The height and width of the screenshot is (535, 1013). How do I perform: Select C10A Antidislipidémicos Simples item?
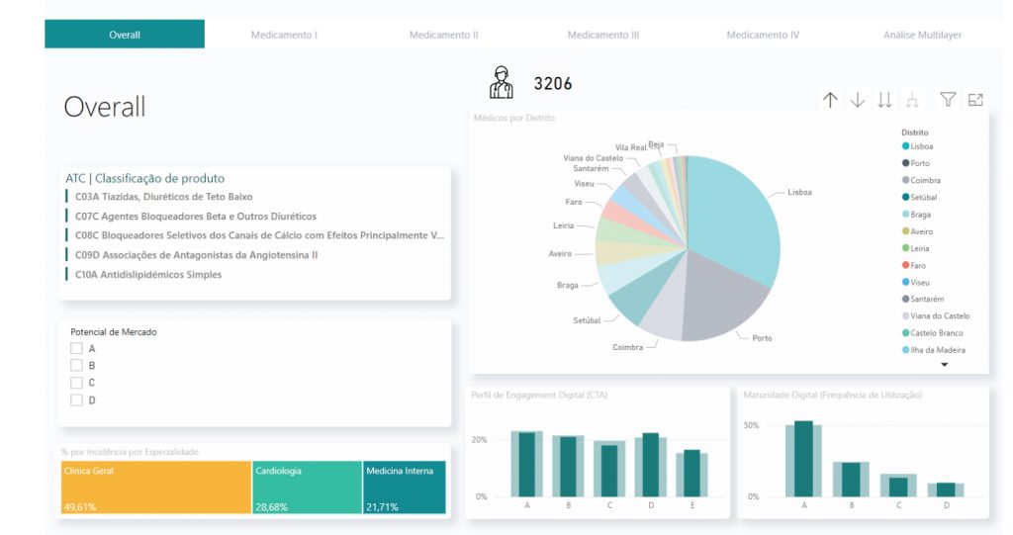[148, 275]
